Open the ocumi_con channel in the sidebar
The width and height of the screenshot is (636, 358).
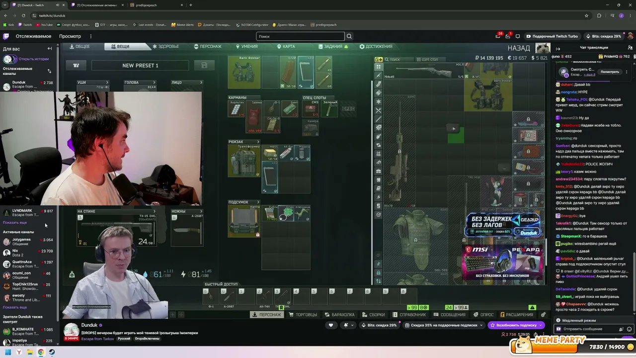point(28,275)
